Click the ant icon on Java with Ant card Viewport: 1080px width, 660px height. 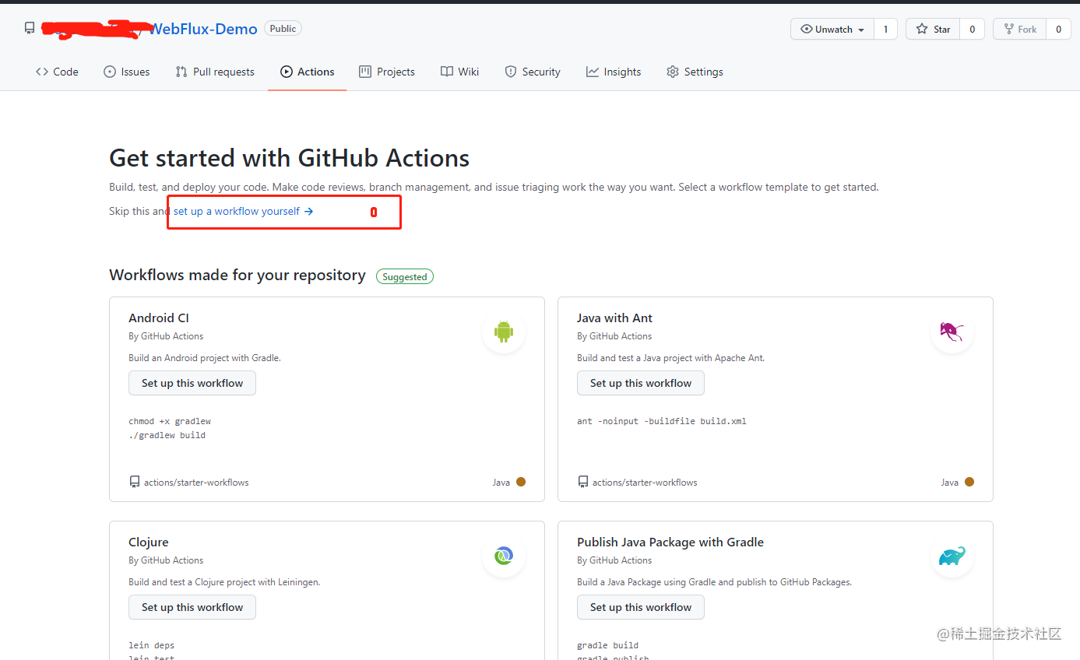pos(952,331)
